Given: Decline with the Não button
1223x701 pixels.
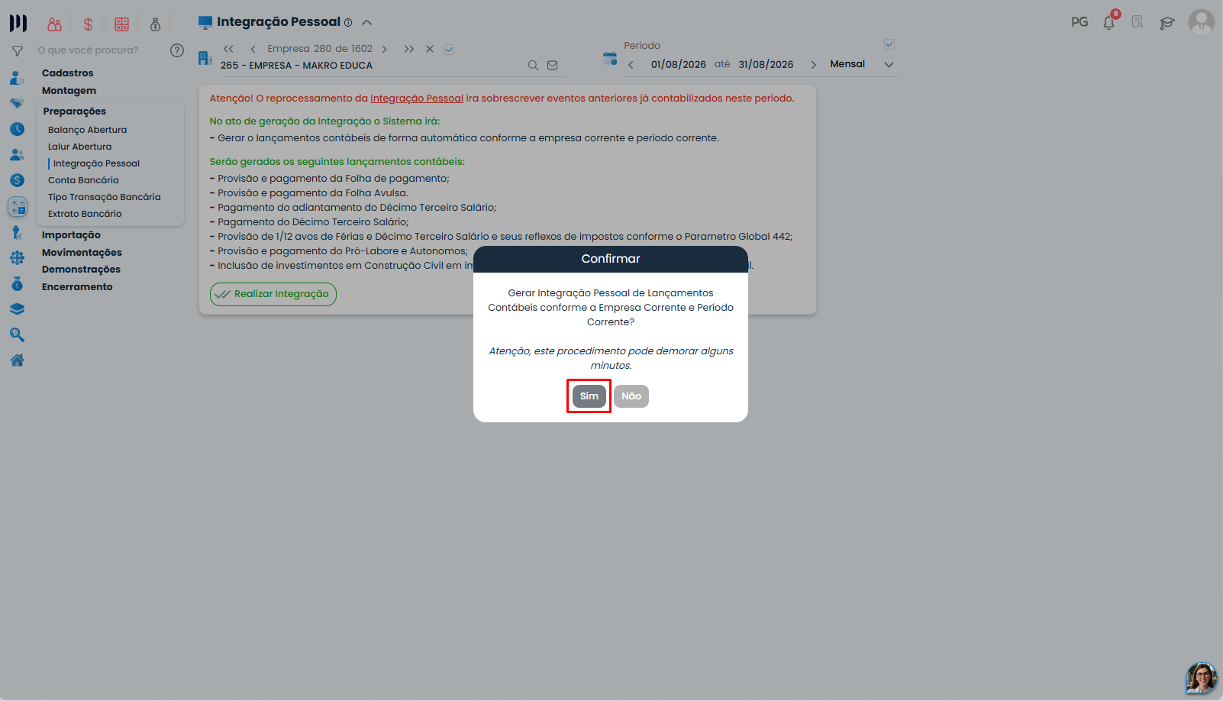Looking at the screenshot, I should pyautogui.click(x=631, y=396).
